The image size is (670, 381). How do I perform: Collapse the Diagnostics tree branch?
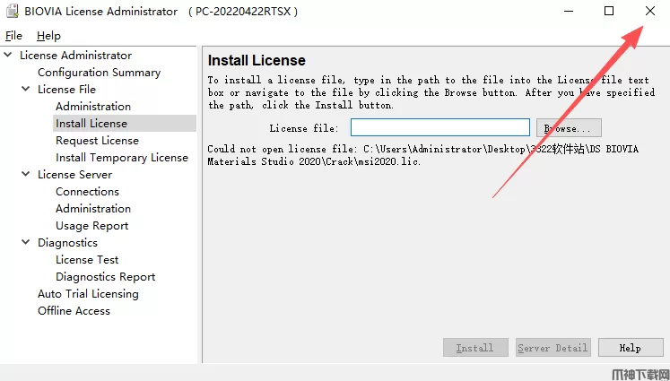26,243
